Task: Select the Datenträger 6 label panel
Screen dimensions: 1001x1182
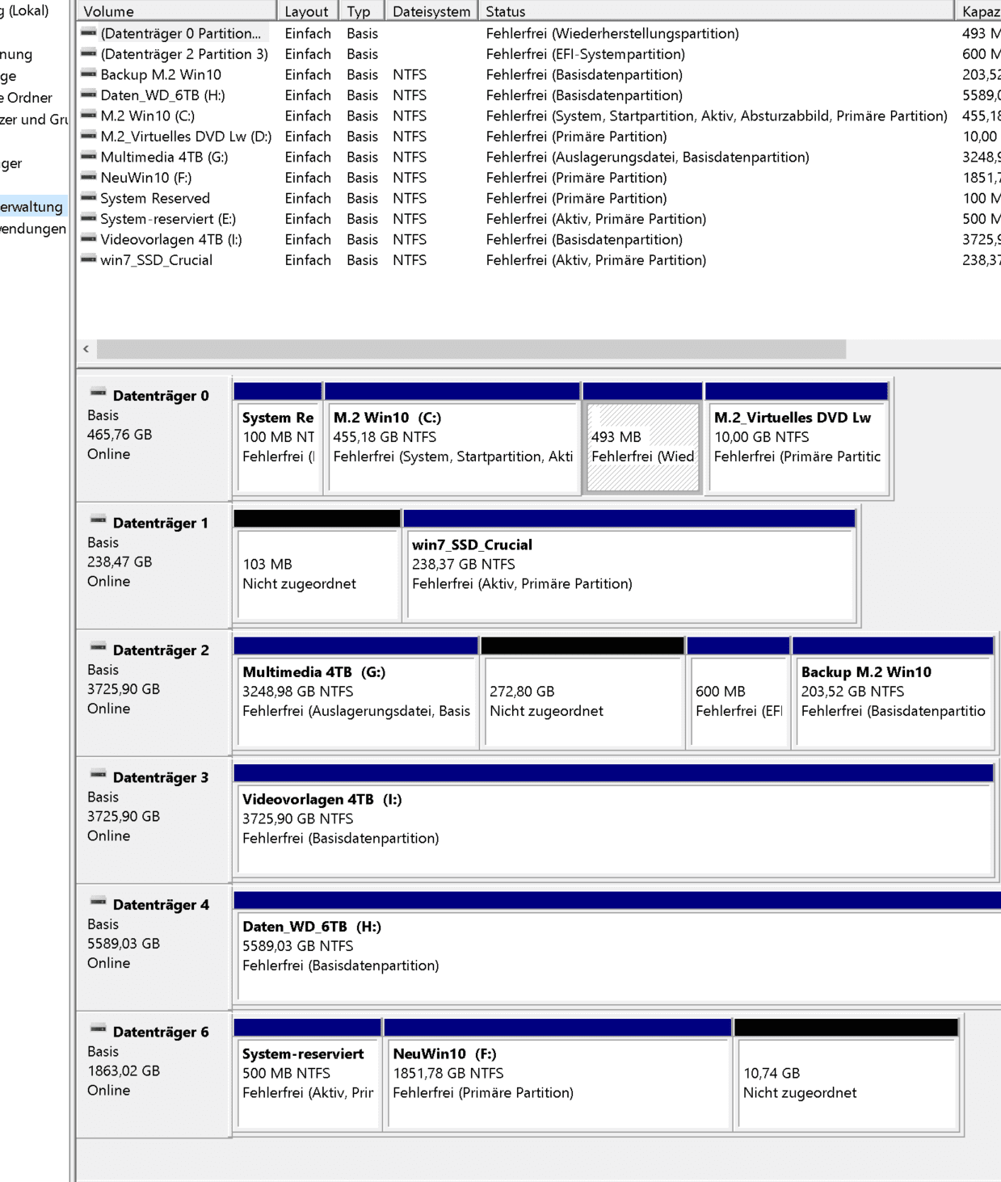Action: click(154, 1075)
